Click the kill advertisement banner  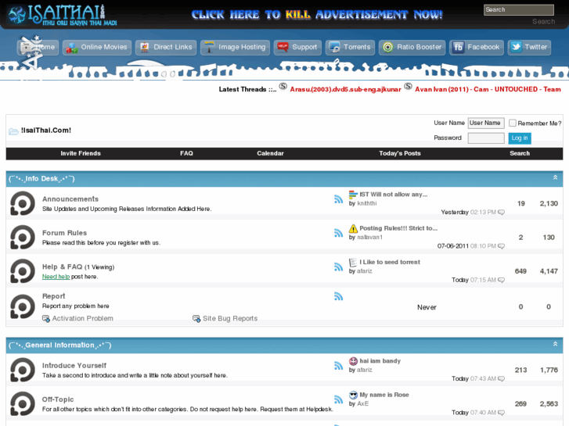click(x=317, y=15)
